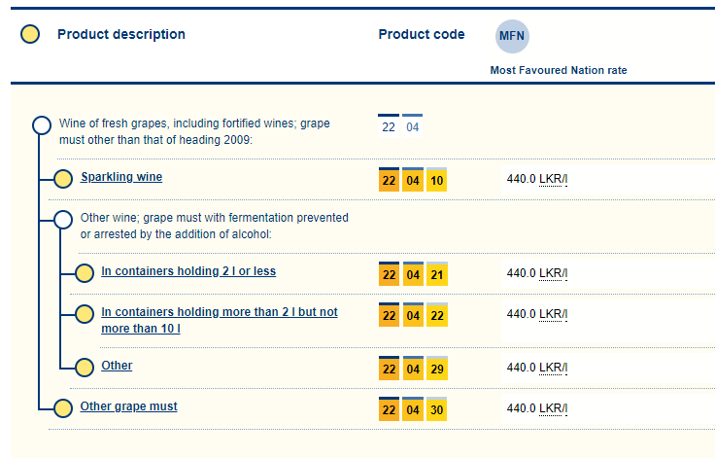Expand the Sparkling wine tree node circle
The width and height of the screenshot is (715, 458).
point(63,178)
